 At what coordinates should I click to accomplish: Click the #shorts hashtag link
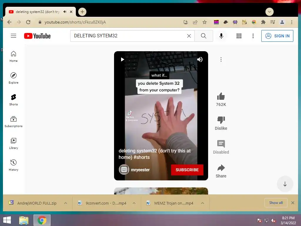(141, 157)
